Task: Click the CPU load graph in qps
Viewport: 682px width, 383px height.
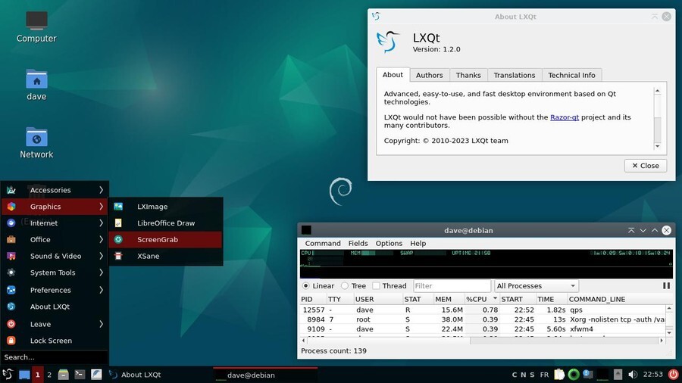Action: 323,259
